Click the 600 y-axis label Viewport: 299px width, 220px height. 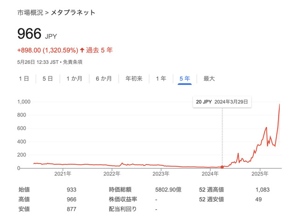point(21,128)
